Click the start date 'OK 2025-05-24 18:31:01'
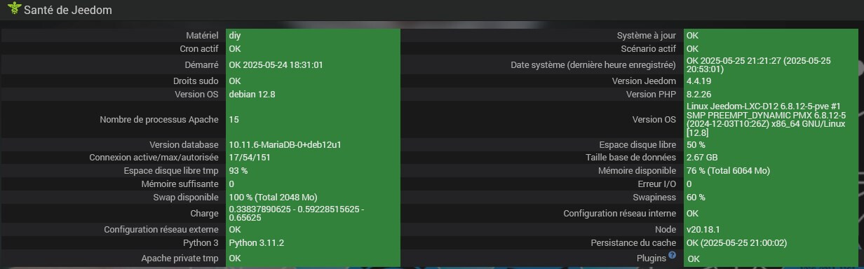 (276, 64)
